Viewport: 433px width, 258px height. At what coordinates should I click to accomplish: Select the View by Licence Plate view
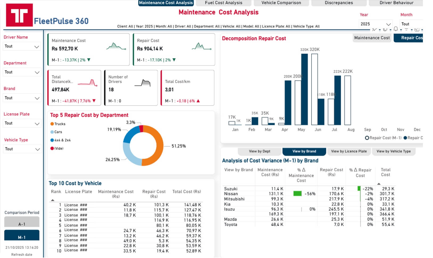pyautogui.click(x=349, y=151)
